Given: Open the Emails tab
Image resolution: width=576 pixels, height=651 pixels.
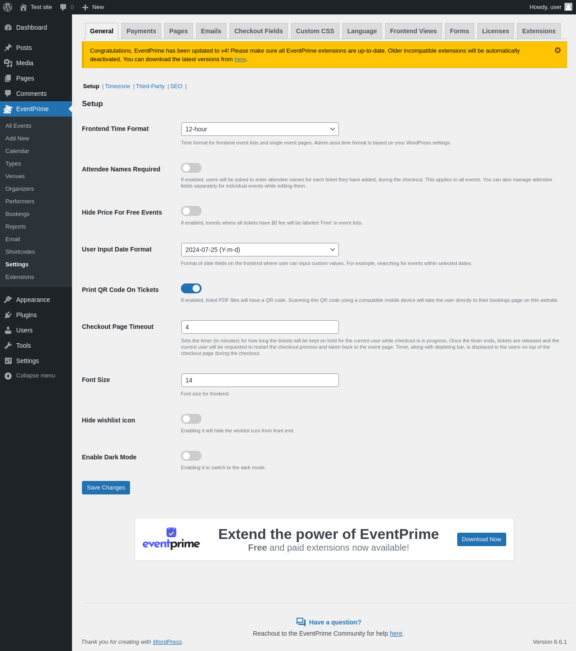Looking at the screenshot, I should click(211, 31).
